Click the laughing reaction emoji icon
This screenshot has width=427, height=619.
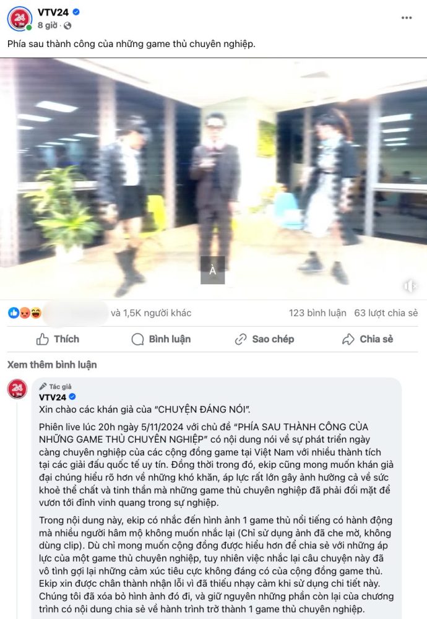pyautogui.click(x=36, y=313)
